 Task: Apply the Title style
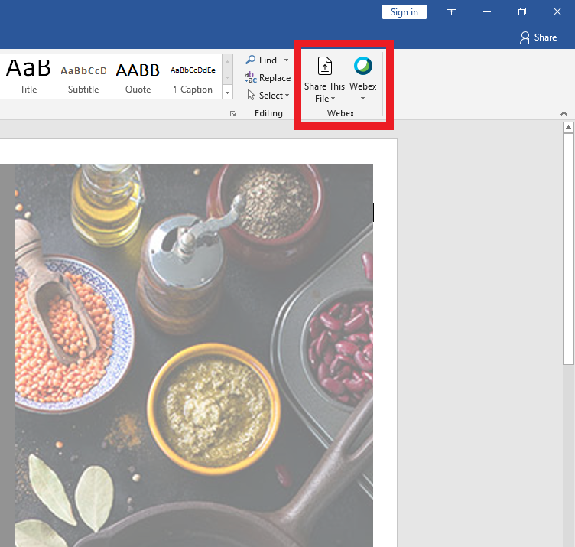(28, 77)
